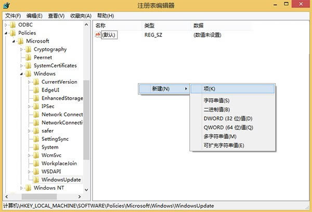This screenshot has width=312, height=212.
Task: Click the WcmSvc folder icon
Action: (x=36, y=155)
